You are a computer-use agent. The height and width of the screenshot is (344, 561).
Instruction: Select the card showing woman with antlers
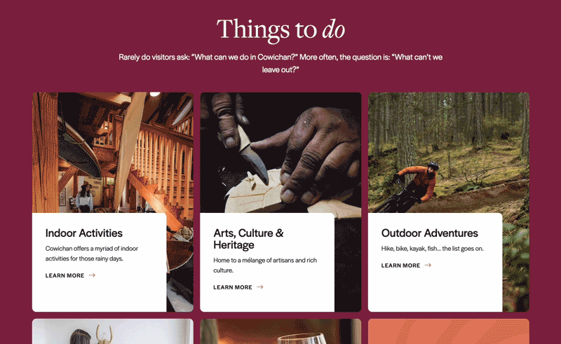113,331
